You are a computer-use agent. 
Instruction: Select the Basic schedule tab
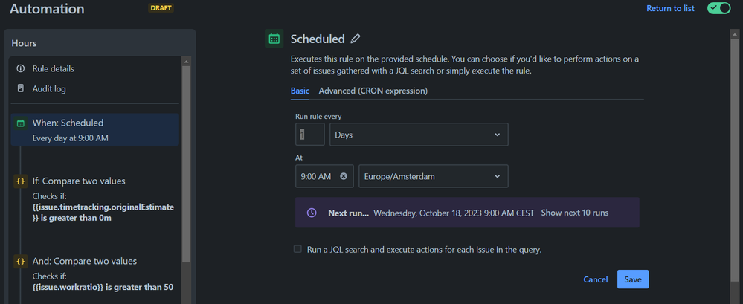click(x=300, y=91)
